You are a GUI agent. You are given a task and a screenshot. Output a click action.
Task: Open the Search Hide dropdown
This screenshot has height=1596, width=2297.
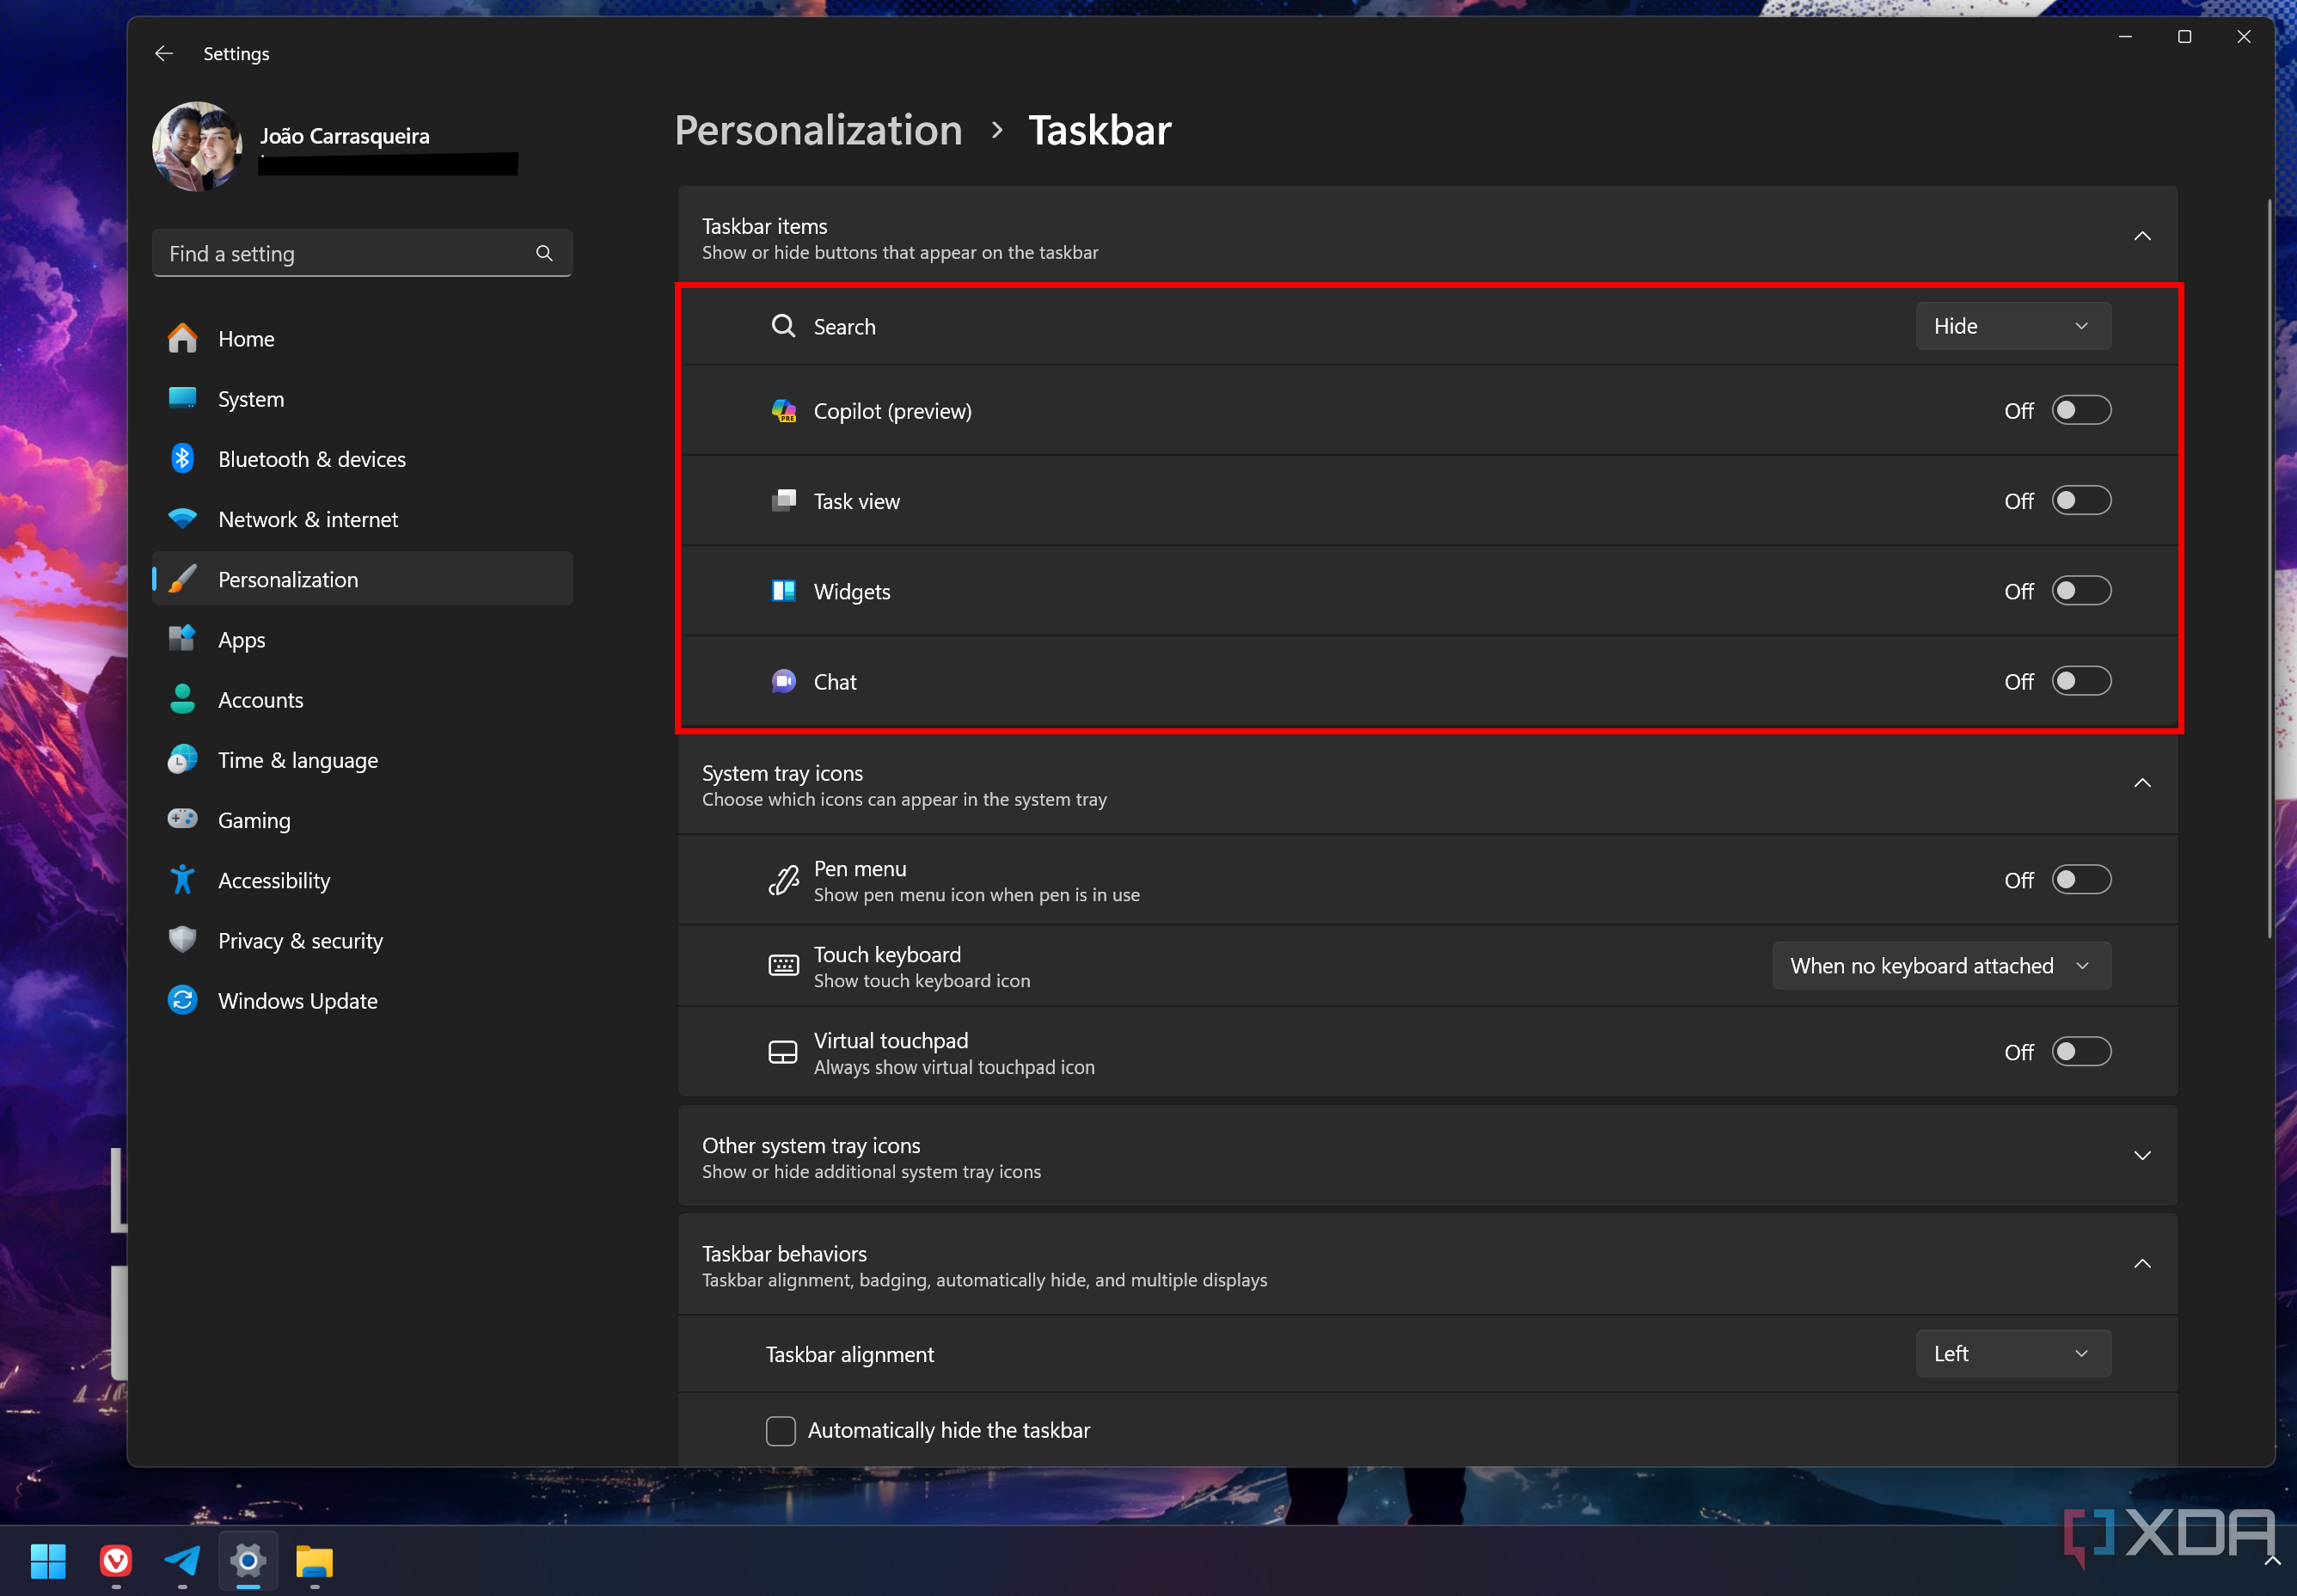[x=2013, y=326]
